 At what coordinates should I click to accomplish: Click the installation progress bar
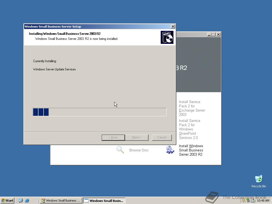[x=100, y=112]
